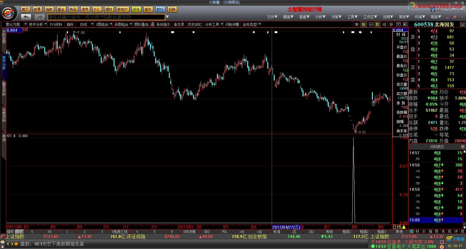Click the 测 measure tool icon
The image size is (466, 249).
tap(357, 24)
